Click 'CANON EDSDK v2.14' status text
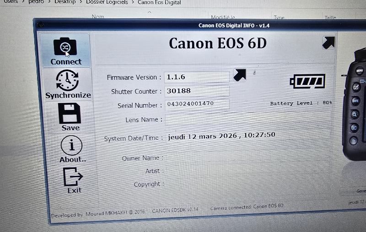366x232 pixels. click(x=175, y=210)
